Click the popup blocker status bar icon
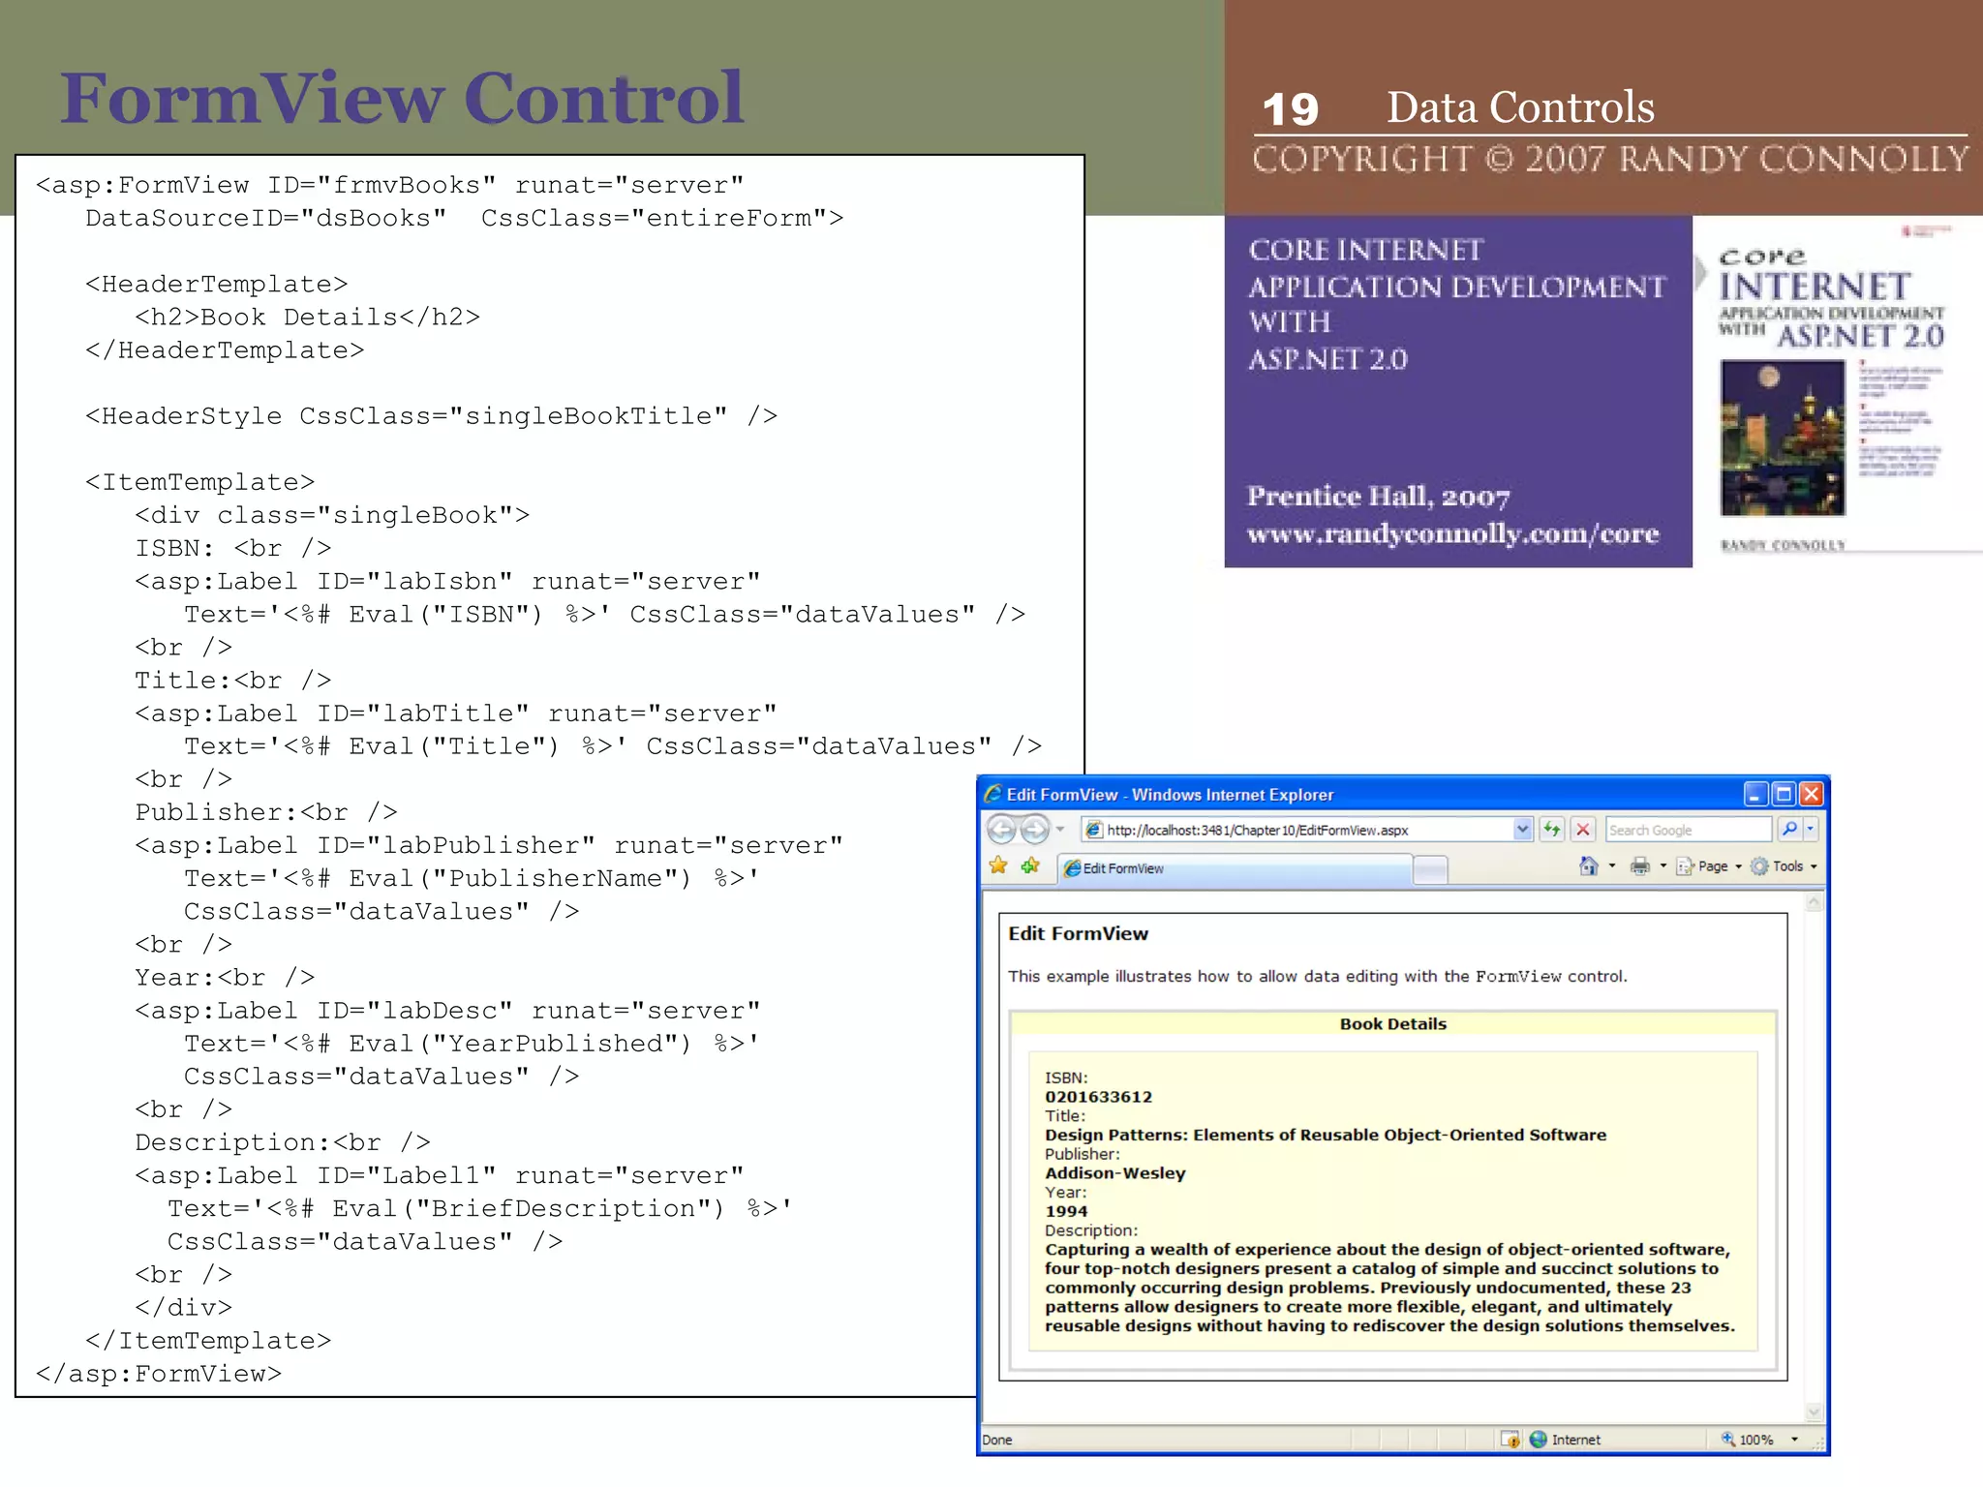Viewport: 1983px width, 1487px height. (1510, 1440)
